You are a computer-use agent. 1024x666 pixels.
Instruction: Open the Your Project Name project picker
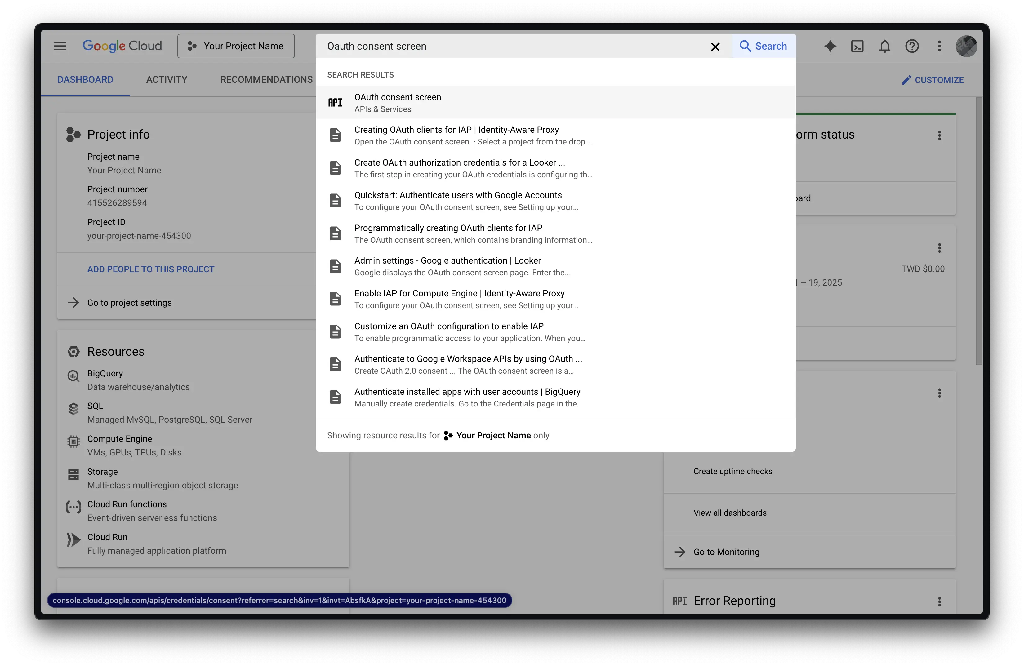pyautogui.click(x=236, y=46)
